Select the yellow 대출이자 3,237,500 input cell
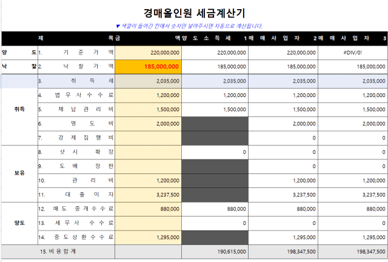 tap(148, 195)
